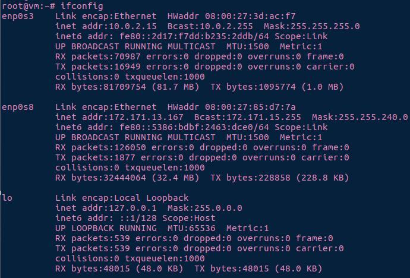The width and height of the screenshot is (410, 278).
Task: Click MAC address 08:00:27:85:d7:7a
Action: coord(250,107)
